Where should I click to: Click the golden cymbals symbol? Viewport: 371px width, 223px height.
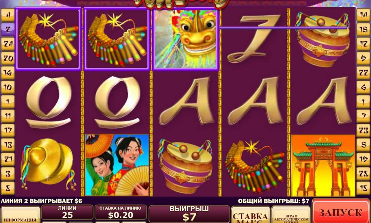[x=48, y=164]
